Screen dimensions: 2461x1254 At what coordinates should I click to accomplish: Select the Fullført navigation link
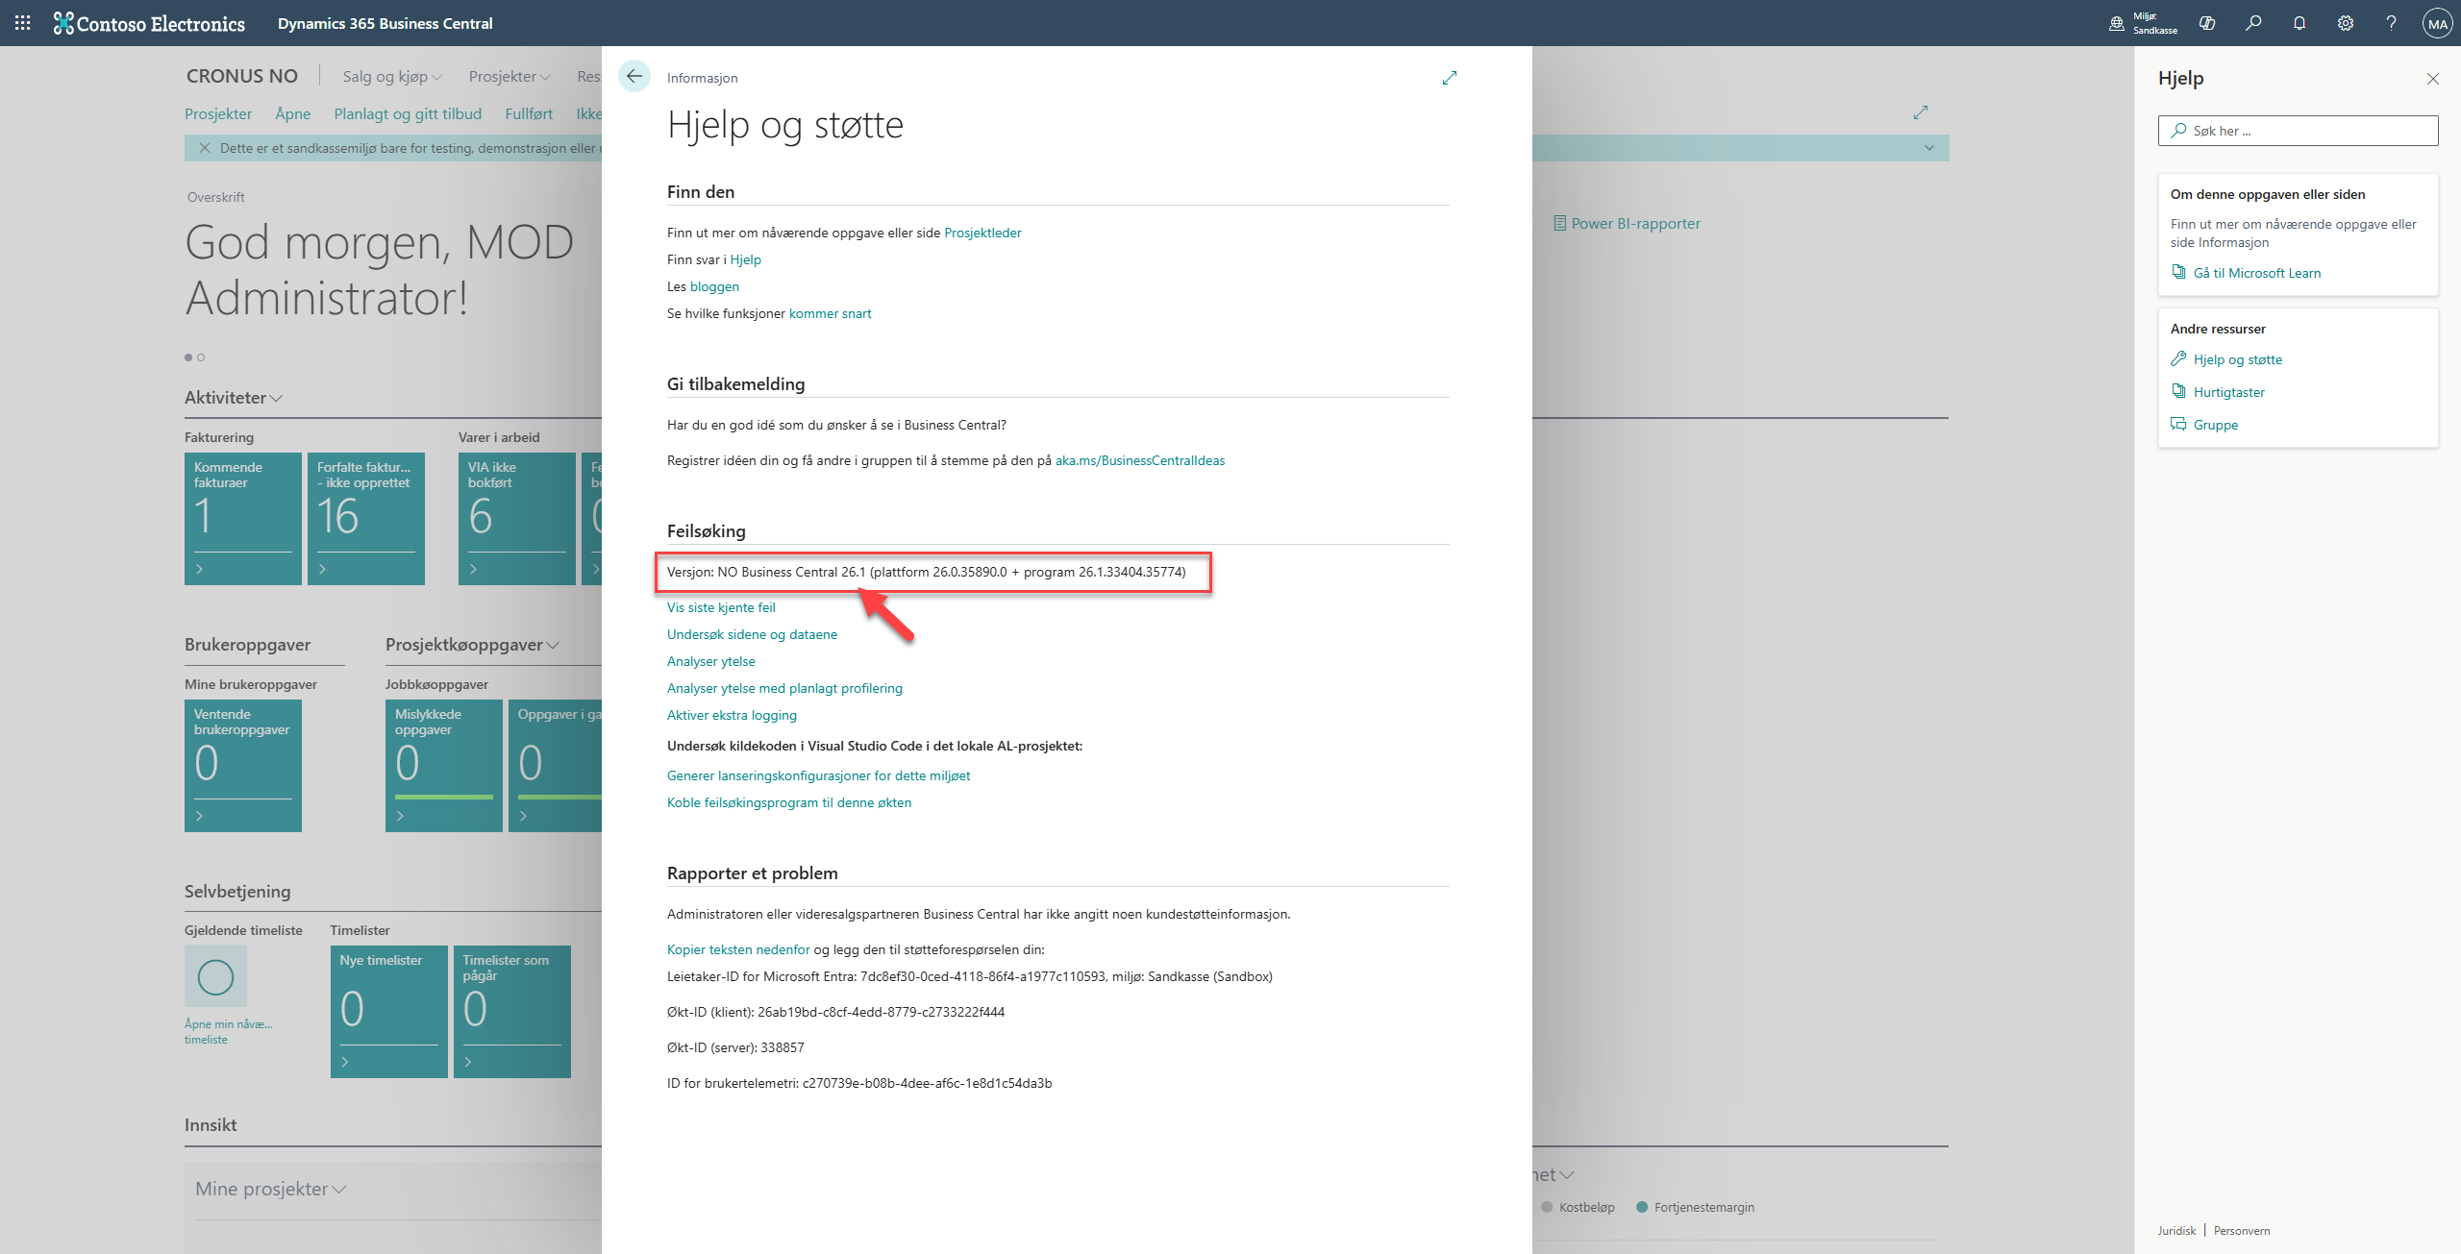pyautogui.click(x=529, y=113)
